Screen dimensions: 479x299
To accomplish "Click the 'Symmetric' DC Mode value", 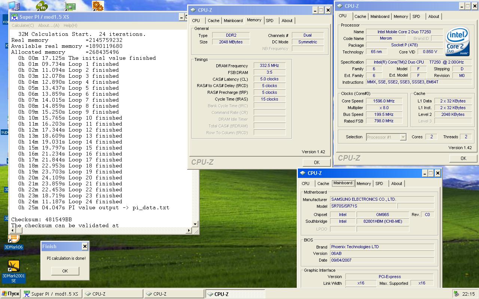I will click(308, 42).
